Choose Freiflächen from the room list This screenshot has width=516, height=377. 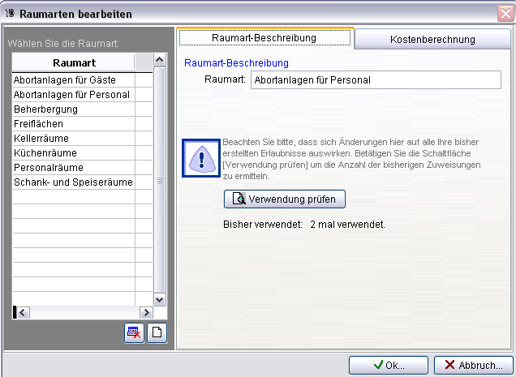tap(73, 124)
